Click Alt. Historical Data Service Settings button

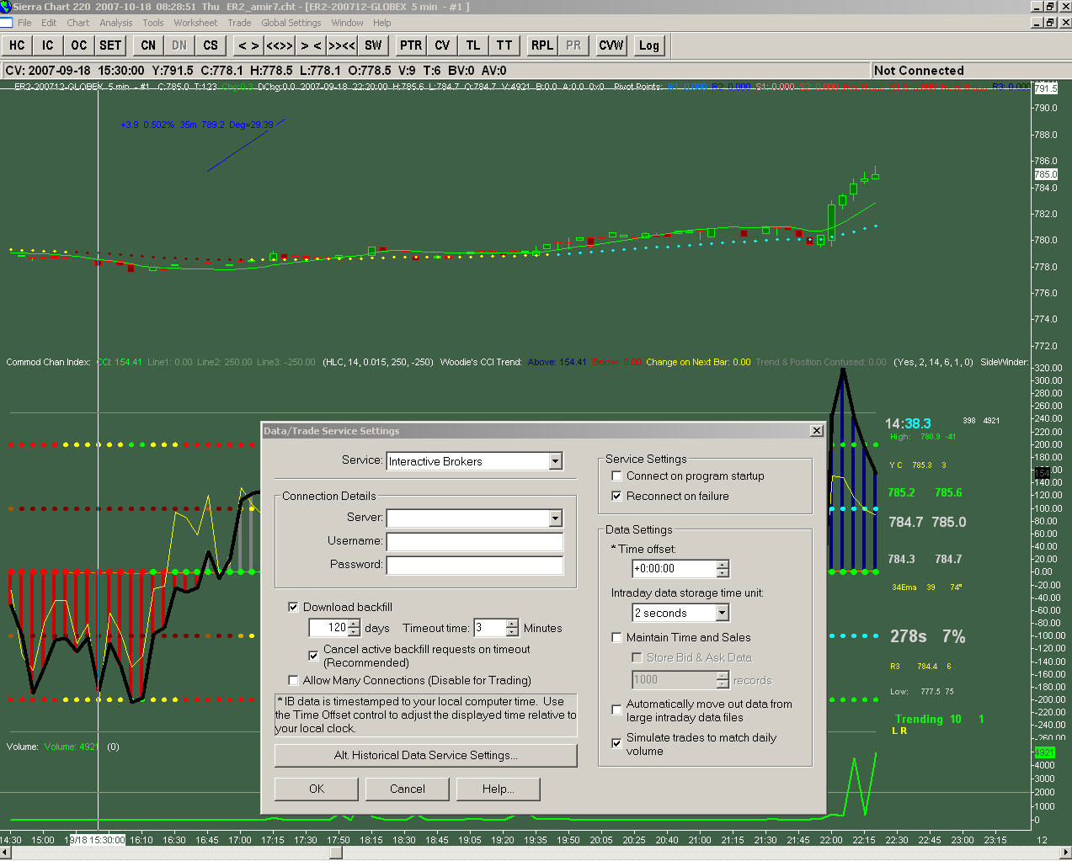425,756
